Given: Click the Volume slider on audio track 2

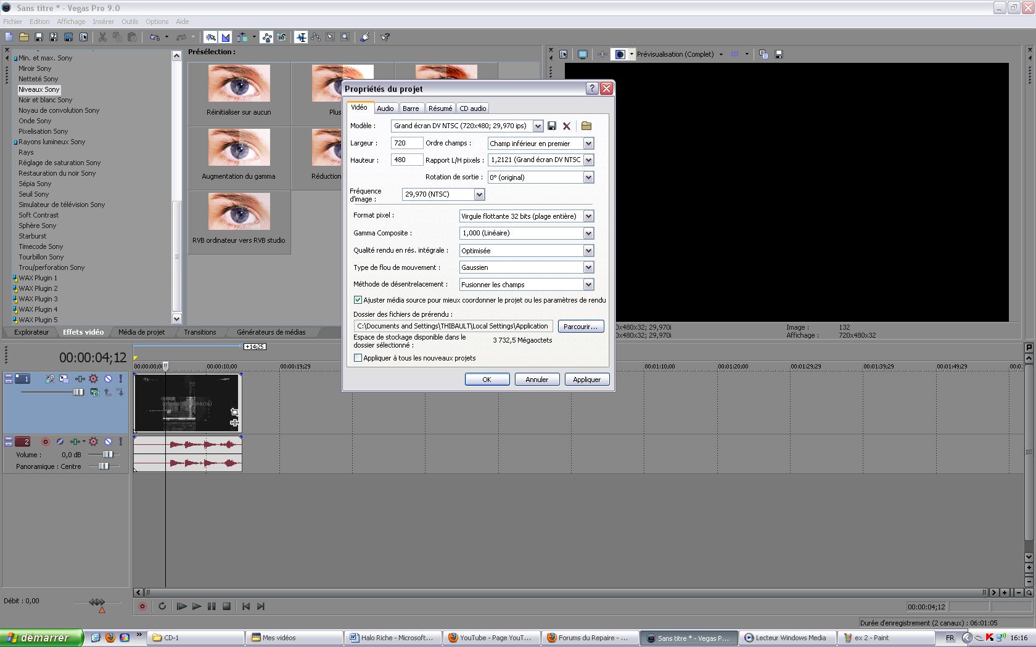Looking at the screenshot, I should [108, 454].
